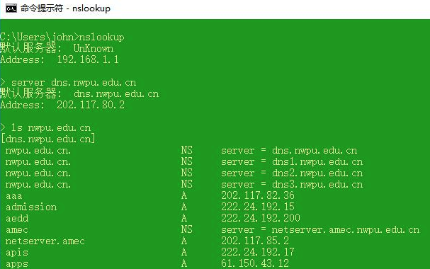Click the IP 61.150.43.12 for apps
Screen dimensions: 430x269
click(255, 263)
